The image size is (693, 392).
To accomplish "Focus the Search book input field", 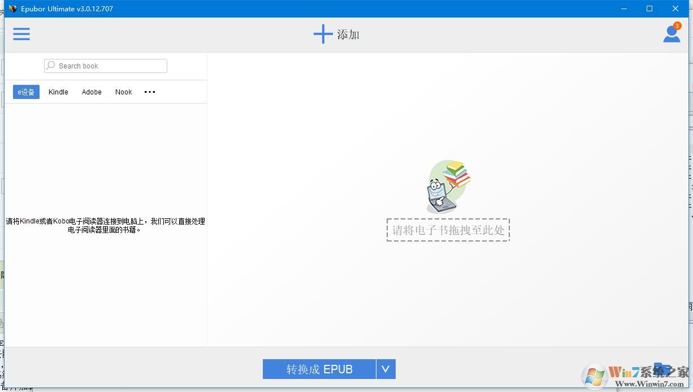I will pos(106,66).
